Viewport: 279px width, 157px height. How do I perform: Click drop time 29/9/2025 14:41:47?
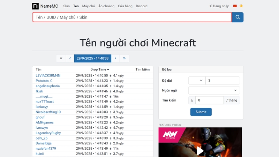pyautogui.click(x=92, y=97)
